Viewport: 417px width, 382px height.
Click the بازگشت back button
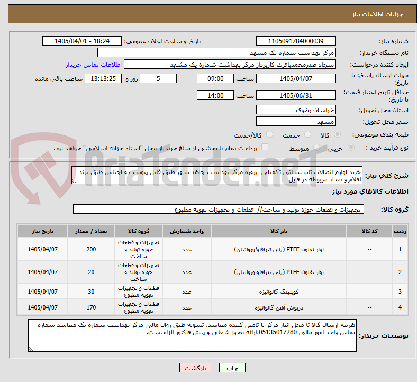(195, 368)
